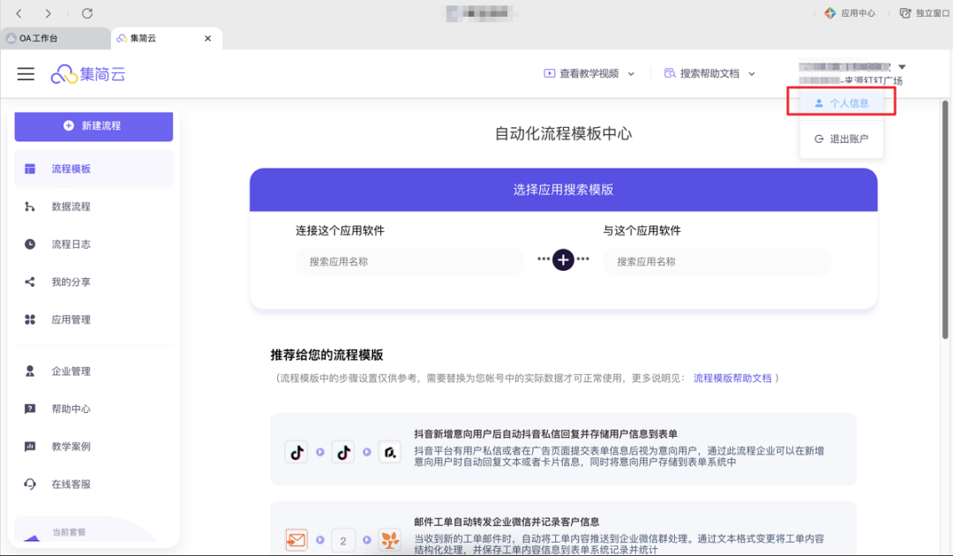Image resolution: width=953 pixels, height=556 pixels.
Task: Click the 流程日志 clock icon
Action: (x=30, y=244)
